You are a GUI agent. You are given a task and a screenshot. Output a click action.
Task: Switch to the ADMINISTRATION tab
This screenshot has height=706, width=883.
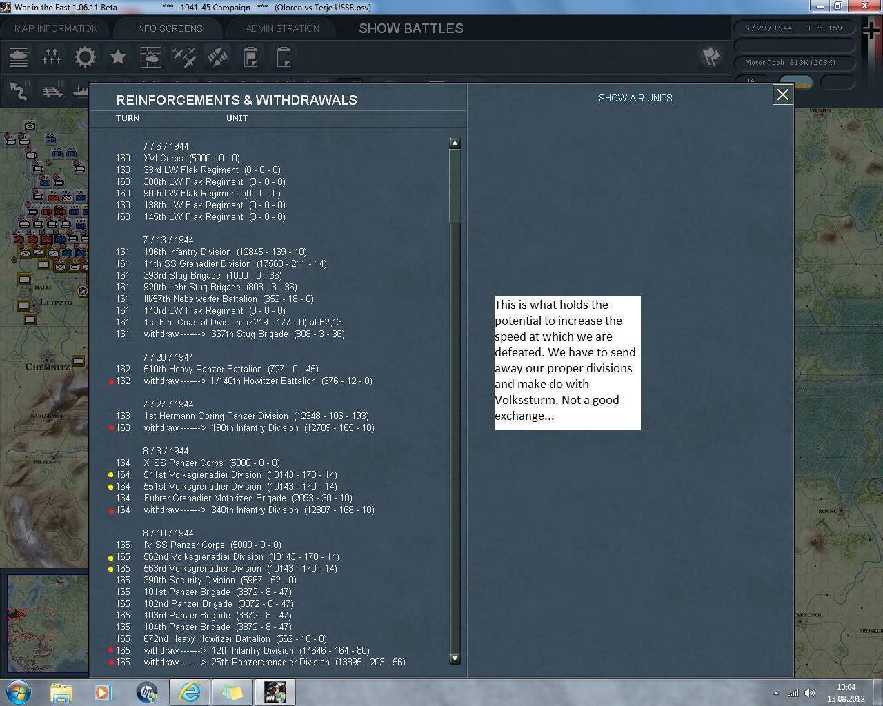point(282,28)
